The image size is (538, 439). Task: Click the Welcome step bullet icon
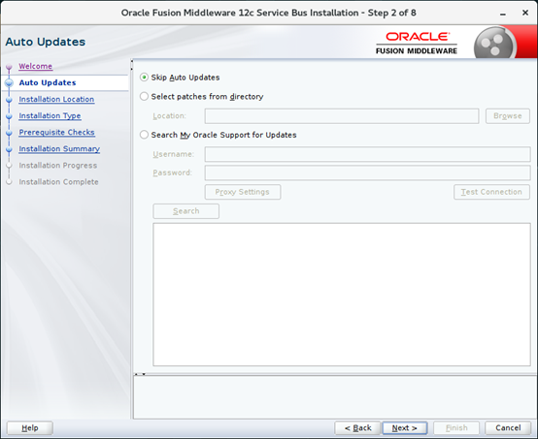click(x=10, y=67)
